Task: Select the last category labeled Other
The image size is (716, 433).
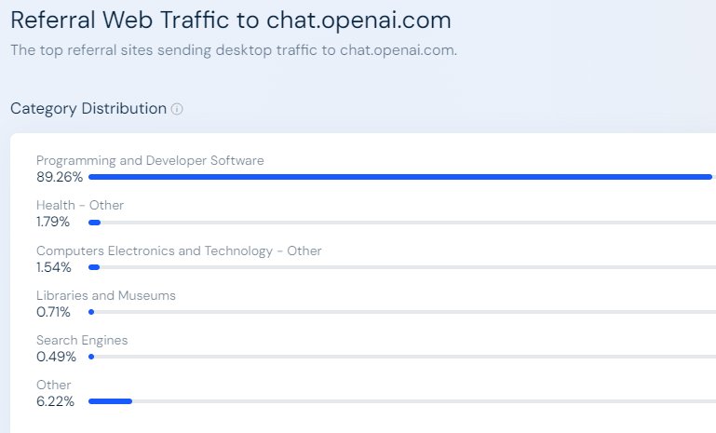Action: [x=53, y=385]
